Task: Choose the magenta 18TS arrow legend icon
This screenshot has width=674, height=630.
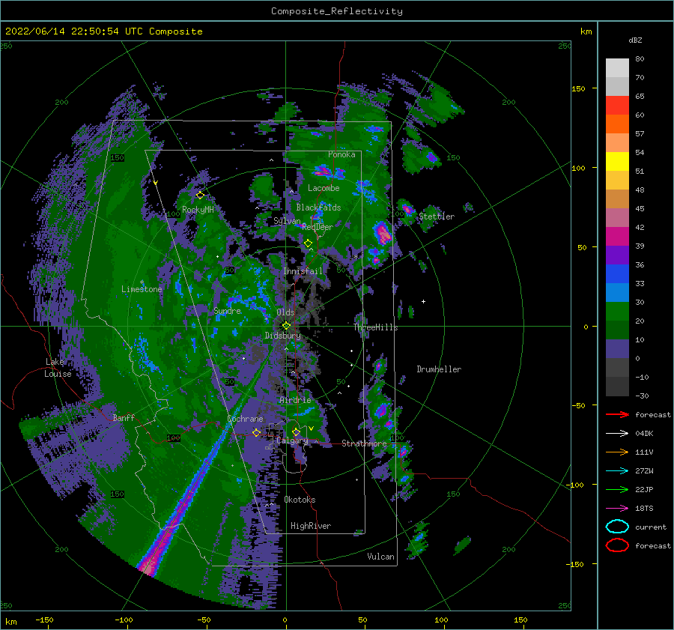Action: pyautogui.click(x=617, y=509)
